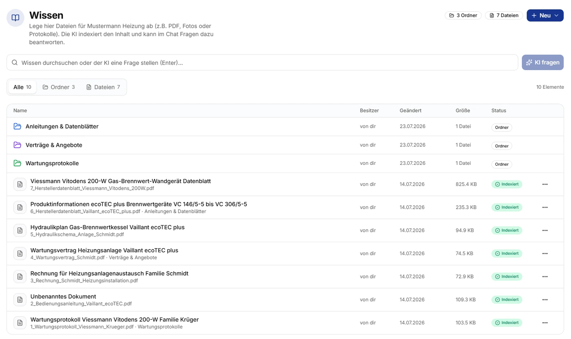Image resolution: width=571 pixels, height=339 pixels.
Task: Click the Status column header
Action: pyautogui.click(x=499, y=111)
